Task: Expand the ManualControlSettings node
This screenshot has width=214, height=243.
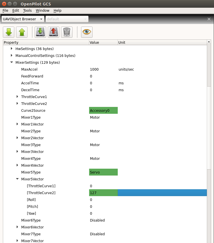Action: [x=11, y=55]
